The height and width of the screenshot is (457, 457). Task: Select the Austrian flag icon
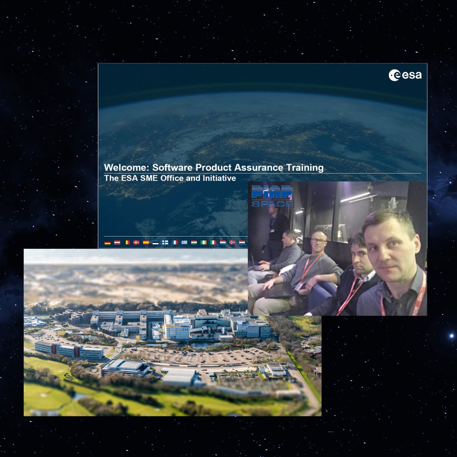click(x=117, y=242)
